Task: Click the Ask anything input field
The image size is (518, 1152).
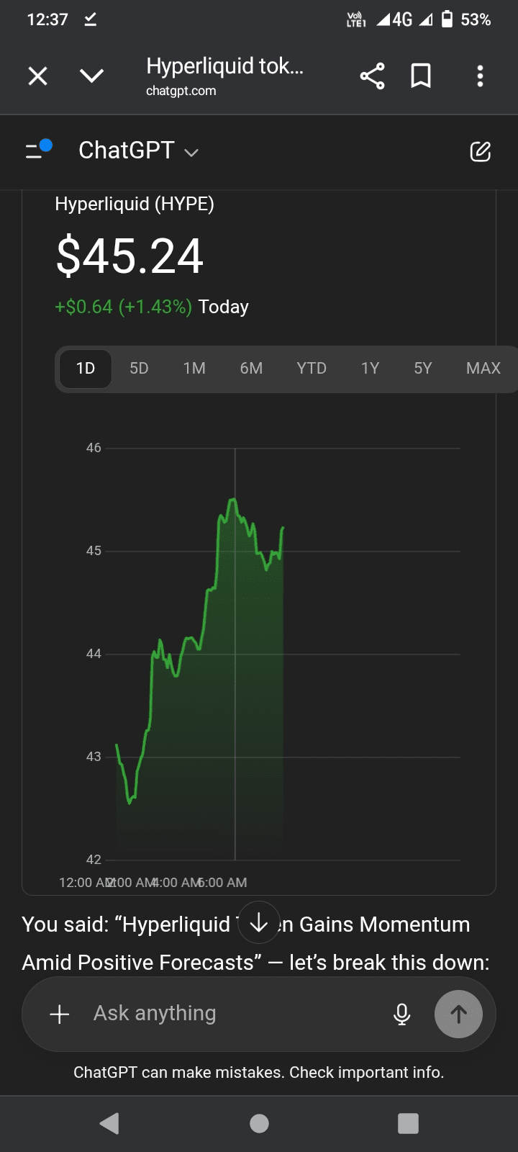Action: [x=230, y=1014]
